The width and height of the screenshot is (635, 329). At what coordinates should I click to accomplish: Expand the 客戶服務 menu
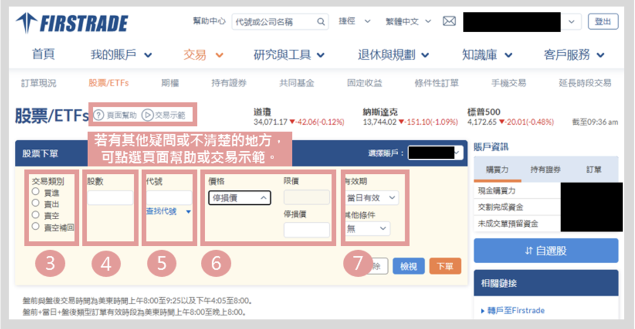[x=574, y=55]
